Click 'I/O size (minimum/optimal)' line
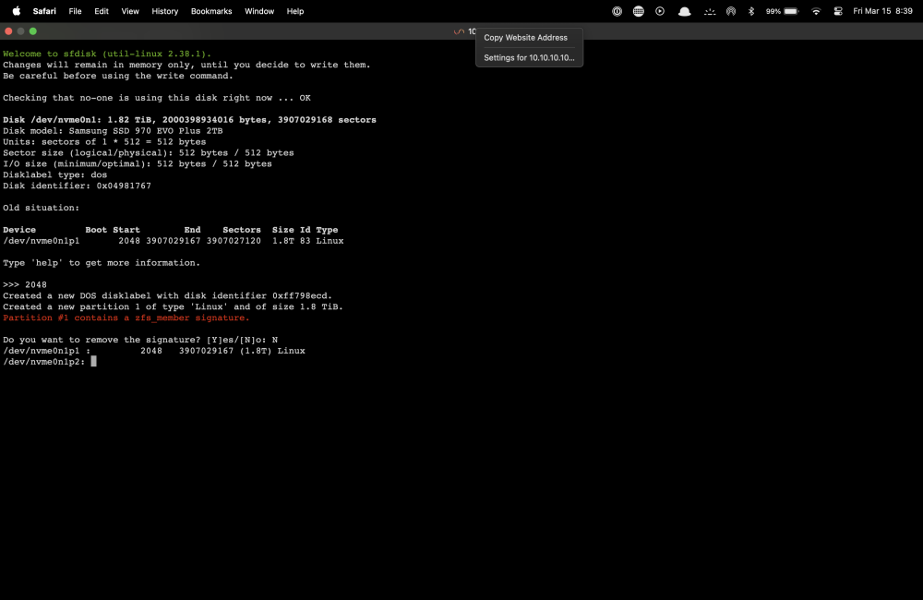923x600 pixels. point(138,163)
